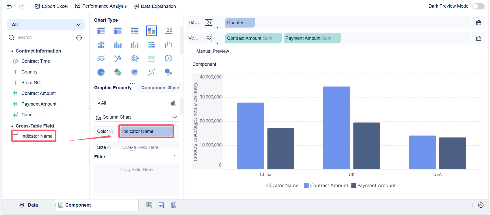
Task: Click the Contract Amount legend swatch
Action: coord(306,185)
